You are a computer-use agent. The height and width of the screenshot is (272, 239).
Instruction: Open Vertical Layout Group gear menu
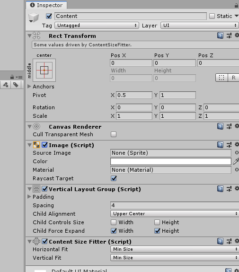(x=237, y=188)
